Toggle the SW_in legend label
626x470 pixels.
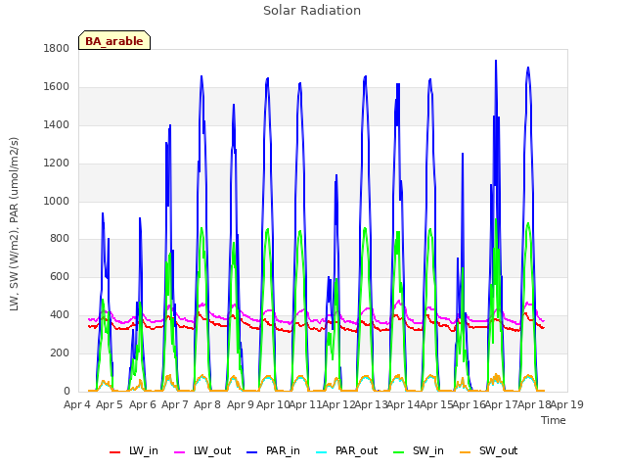click(x=428, y=450)
